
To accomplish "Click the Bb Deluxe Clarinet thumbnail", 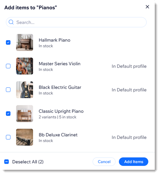I will point(24,137).
